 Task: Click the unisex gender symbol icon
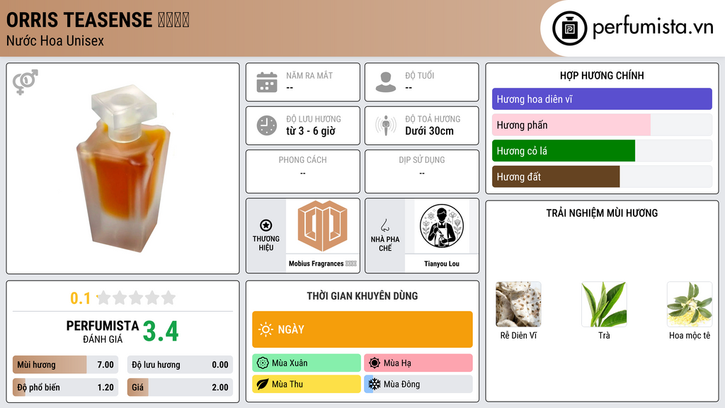click(25, 82)
